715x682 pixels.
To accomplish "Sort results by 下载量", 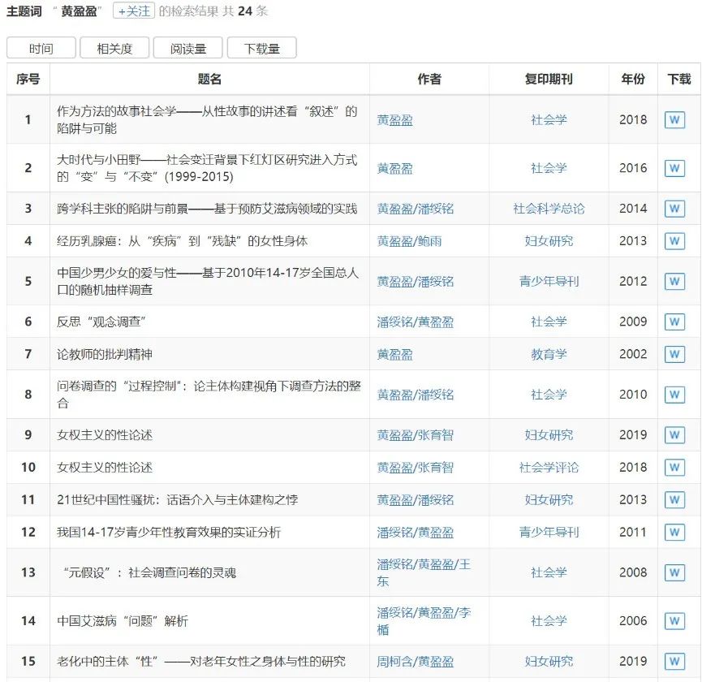I will [x=262, y=48].
